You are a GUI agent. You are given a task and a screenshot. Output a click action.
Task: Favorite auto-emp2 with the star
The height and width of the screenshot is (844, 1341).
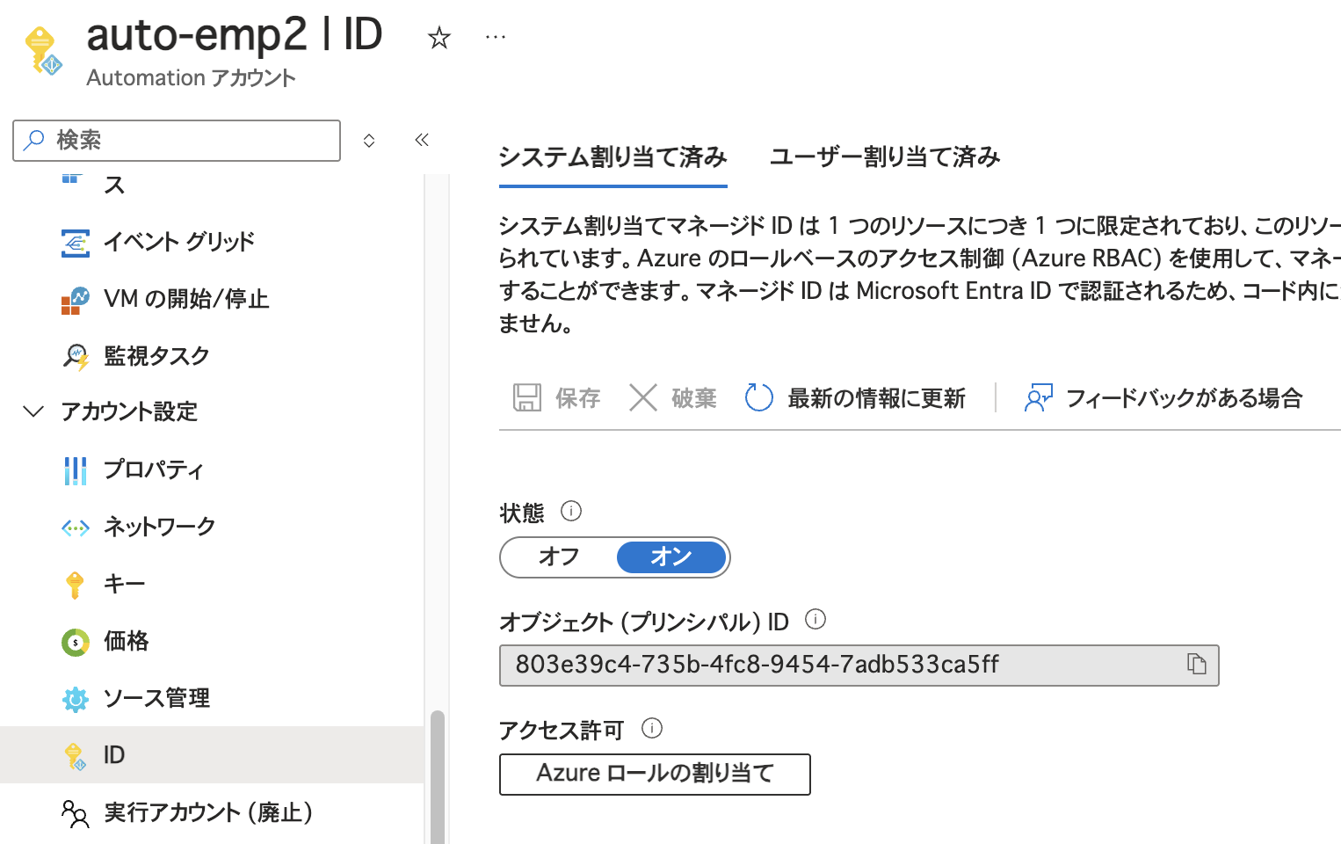pos(439,39)
